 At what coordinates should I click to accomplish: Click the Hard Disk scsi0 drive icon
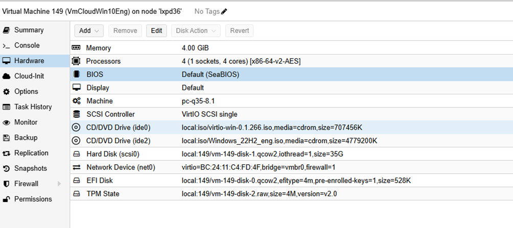point(76,154)
